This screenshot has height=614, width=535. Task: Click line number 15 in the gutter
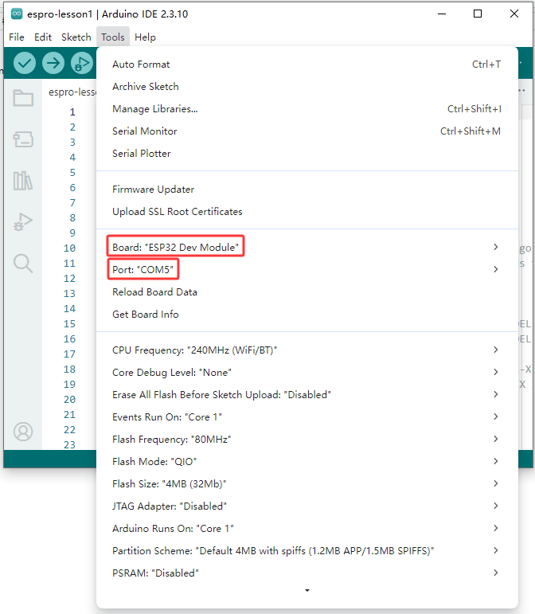click(70, 324)
